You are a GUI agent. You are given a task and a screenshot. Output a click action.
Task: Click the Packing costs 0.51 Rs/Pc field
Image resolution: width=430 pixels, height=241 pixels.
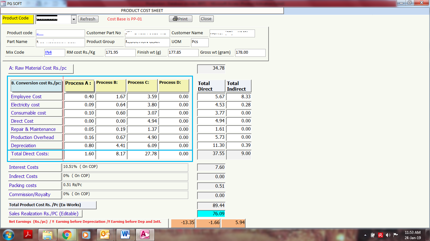[125, 185]
